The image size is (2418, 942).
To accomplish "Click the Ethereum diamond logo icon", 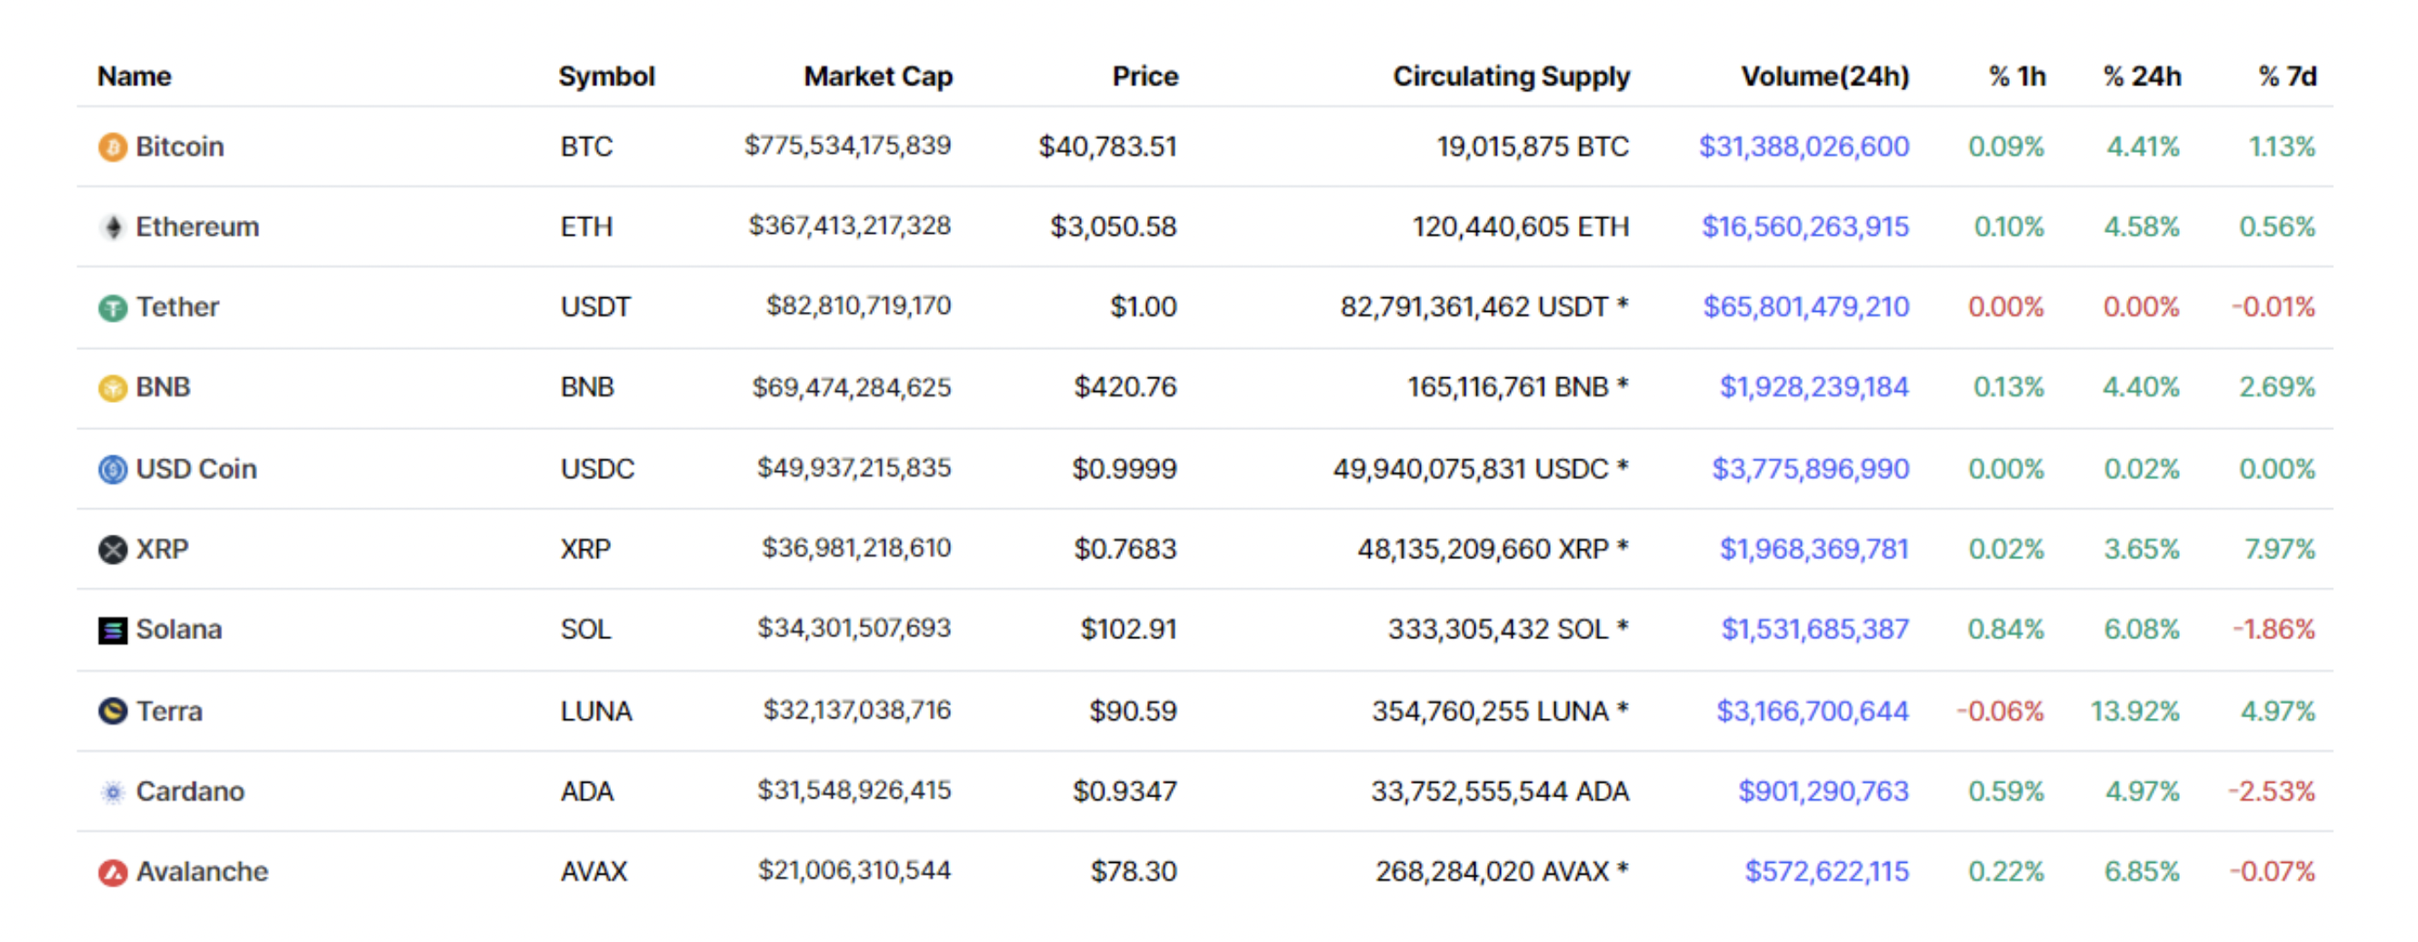I will [x=113, y=227].
